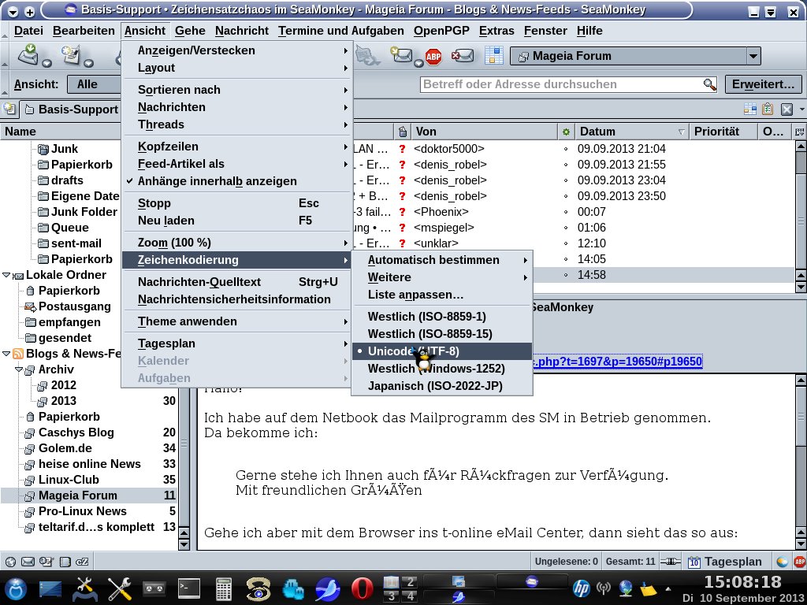807x605 pixels.
Task: Open the Kopfzeilen submenu
Action: (x=236, y=146)
